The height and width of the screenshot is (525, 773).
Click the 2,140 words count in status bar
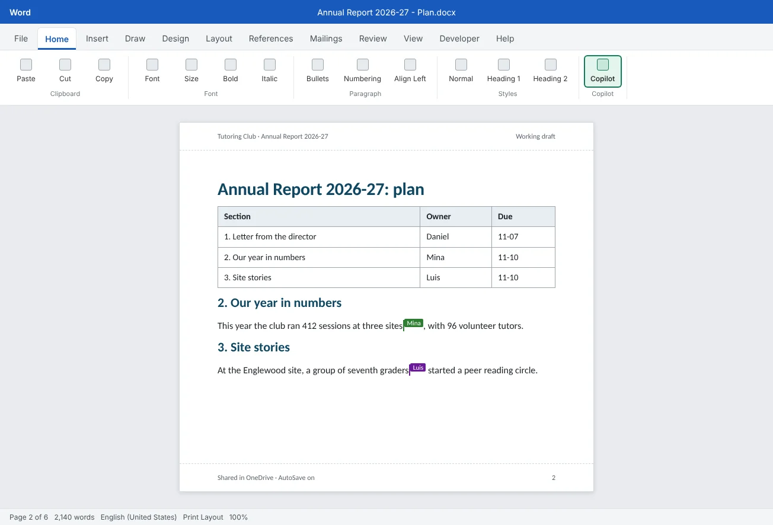[75, 517]
